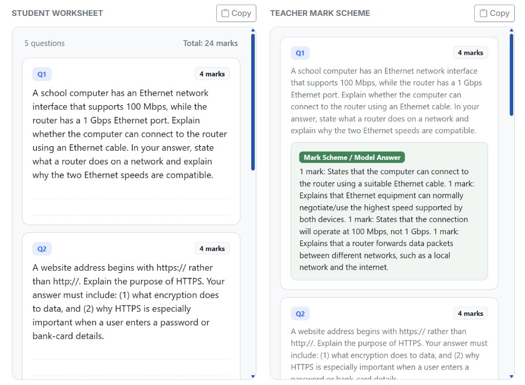Click the 4 marks badge on worksheet Q2

click(x=212, y=249)
